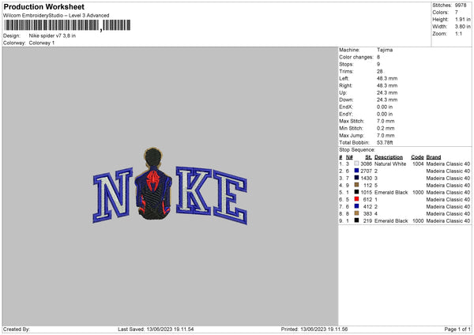Select the Left measurement 48.3 mm
474x335 pixels.
387,78
